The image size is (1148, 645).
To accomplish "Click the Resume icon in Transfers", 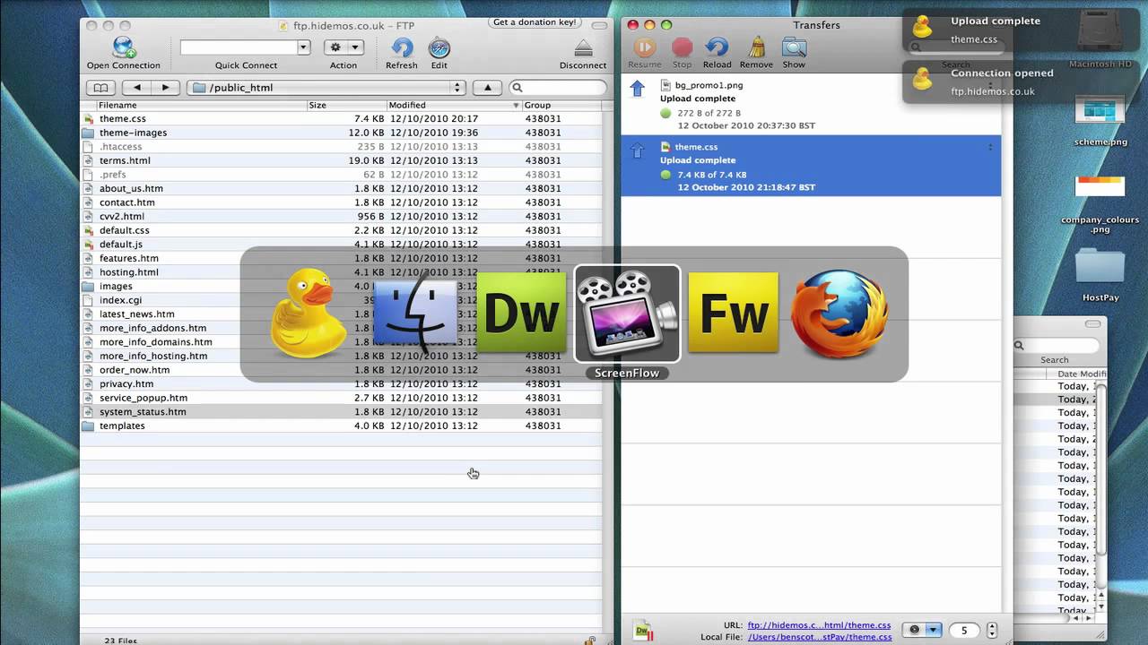I will pyautogui.click(x=644, y=47).
